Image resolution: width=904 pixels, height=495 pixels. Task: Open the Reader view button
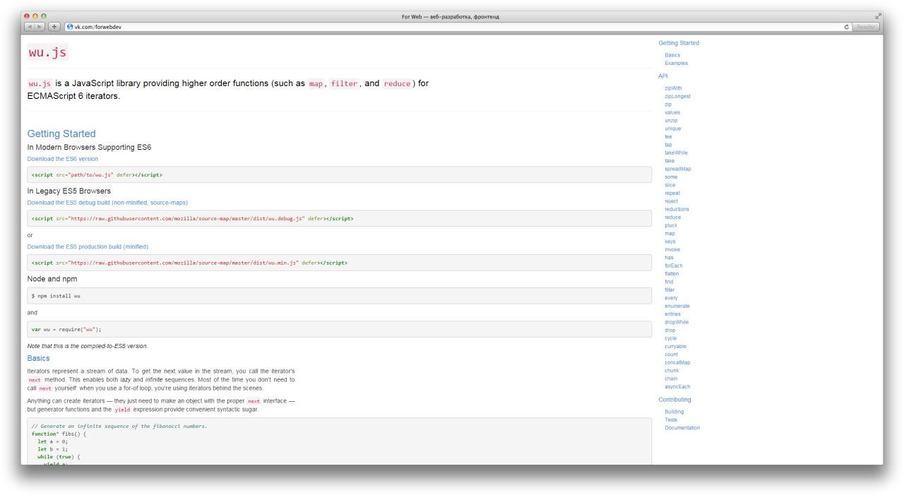point(865,27)
